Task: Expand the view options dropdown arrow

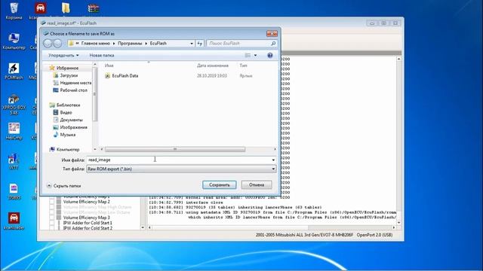Action: tap(255, 55)
